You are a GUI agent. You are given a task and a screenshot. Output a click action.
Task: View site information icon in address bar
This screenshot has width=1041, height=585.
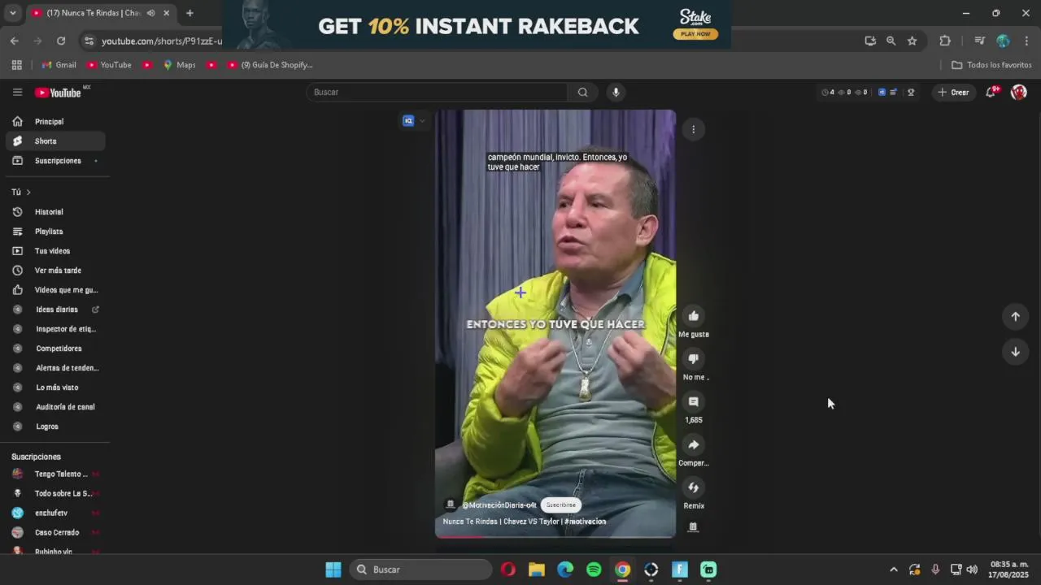point(89,41)
